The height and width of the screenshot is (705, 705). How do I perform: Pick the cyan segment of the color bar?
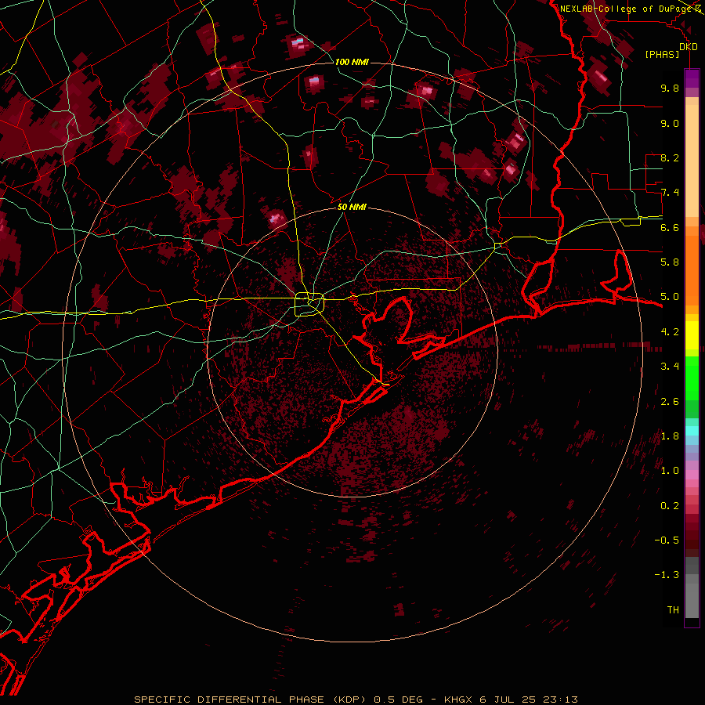(x=692, y=431)
